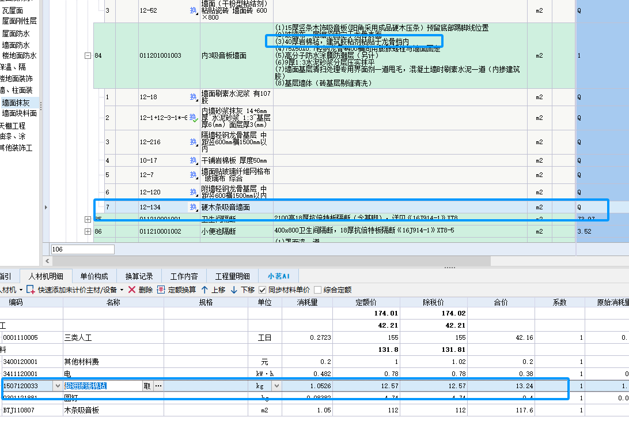Select the 其他材料费 row name
Viewport: 629px width, 432px height.
coord(81,362)
